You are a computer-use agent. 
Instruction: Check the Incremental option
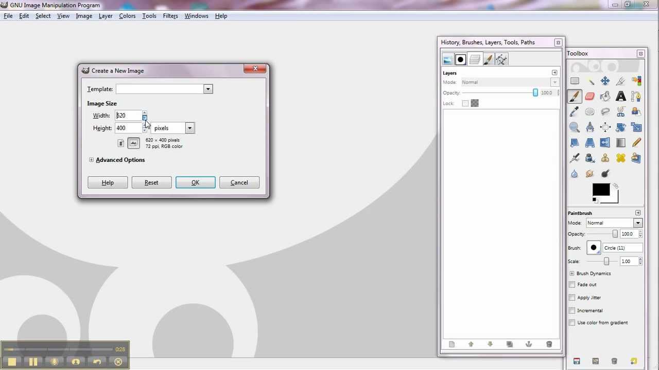click(x=572, y=310)
